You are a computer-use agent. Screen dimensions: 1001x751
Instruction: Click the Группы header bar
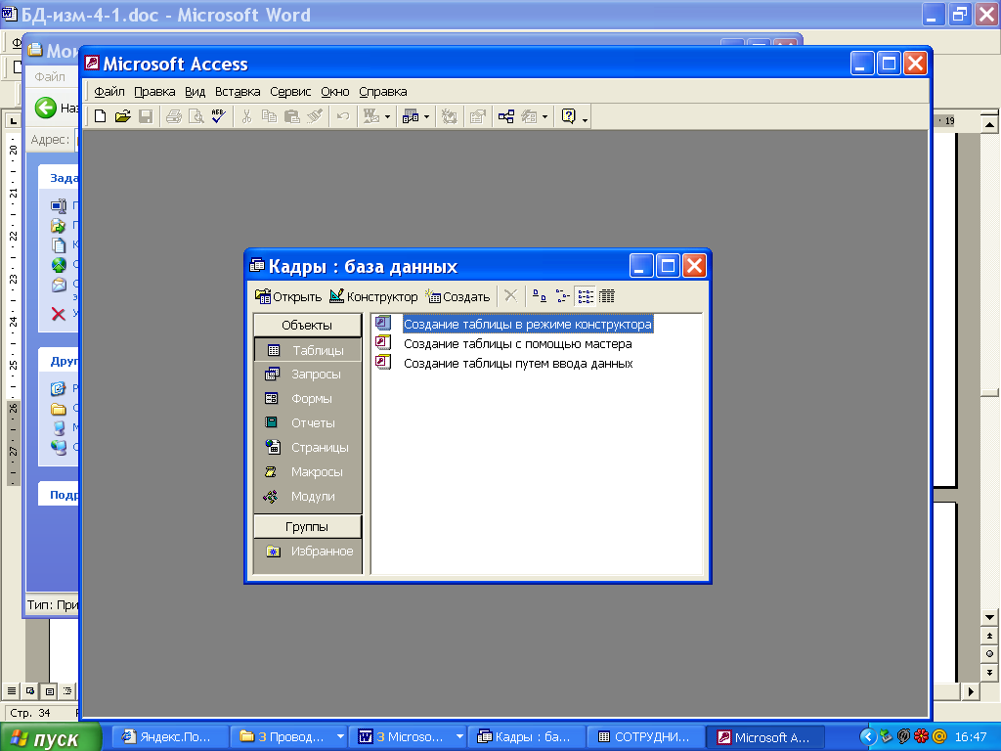[x=307, y=527]
